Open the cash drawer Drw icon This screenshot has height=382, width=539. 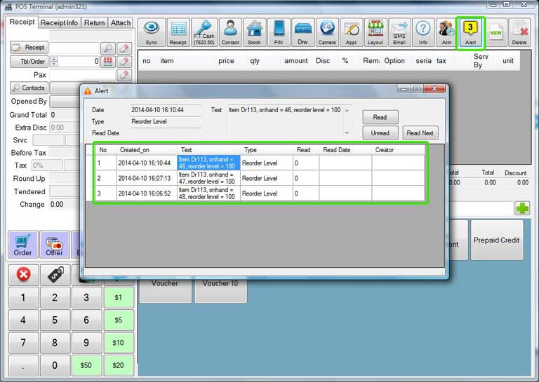[x=302, y=32]
